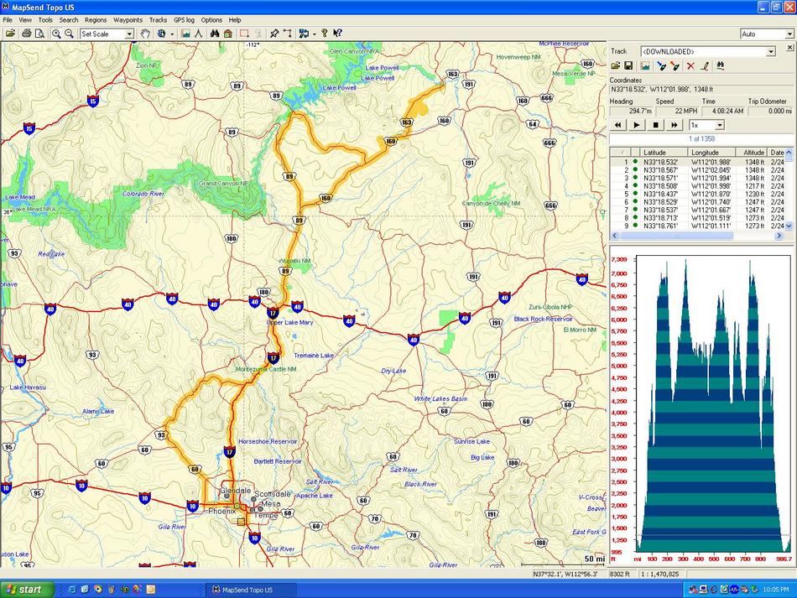Click the Print icon in main toolbar
Viewport: 797px width, 598px height.
click(27, 34)
